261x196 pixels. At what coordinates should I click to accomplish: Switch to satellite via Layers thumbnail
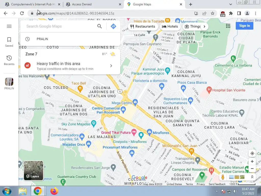(33, 170)
